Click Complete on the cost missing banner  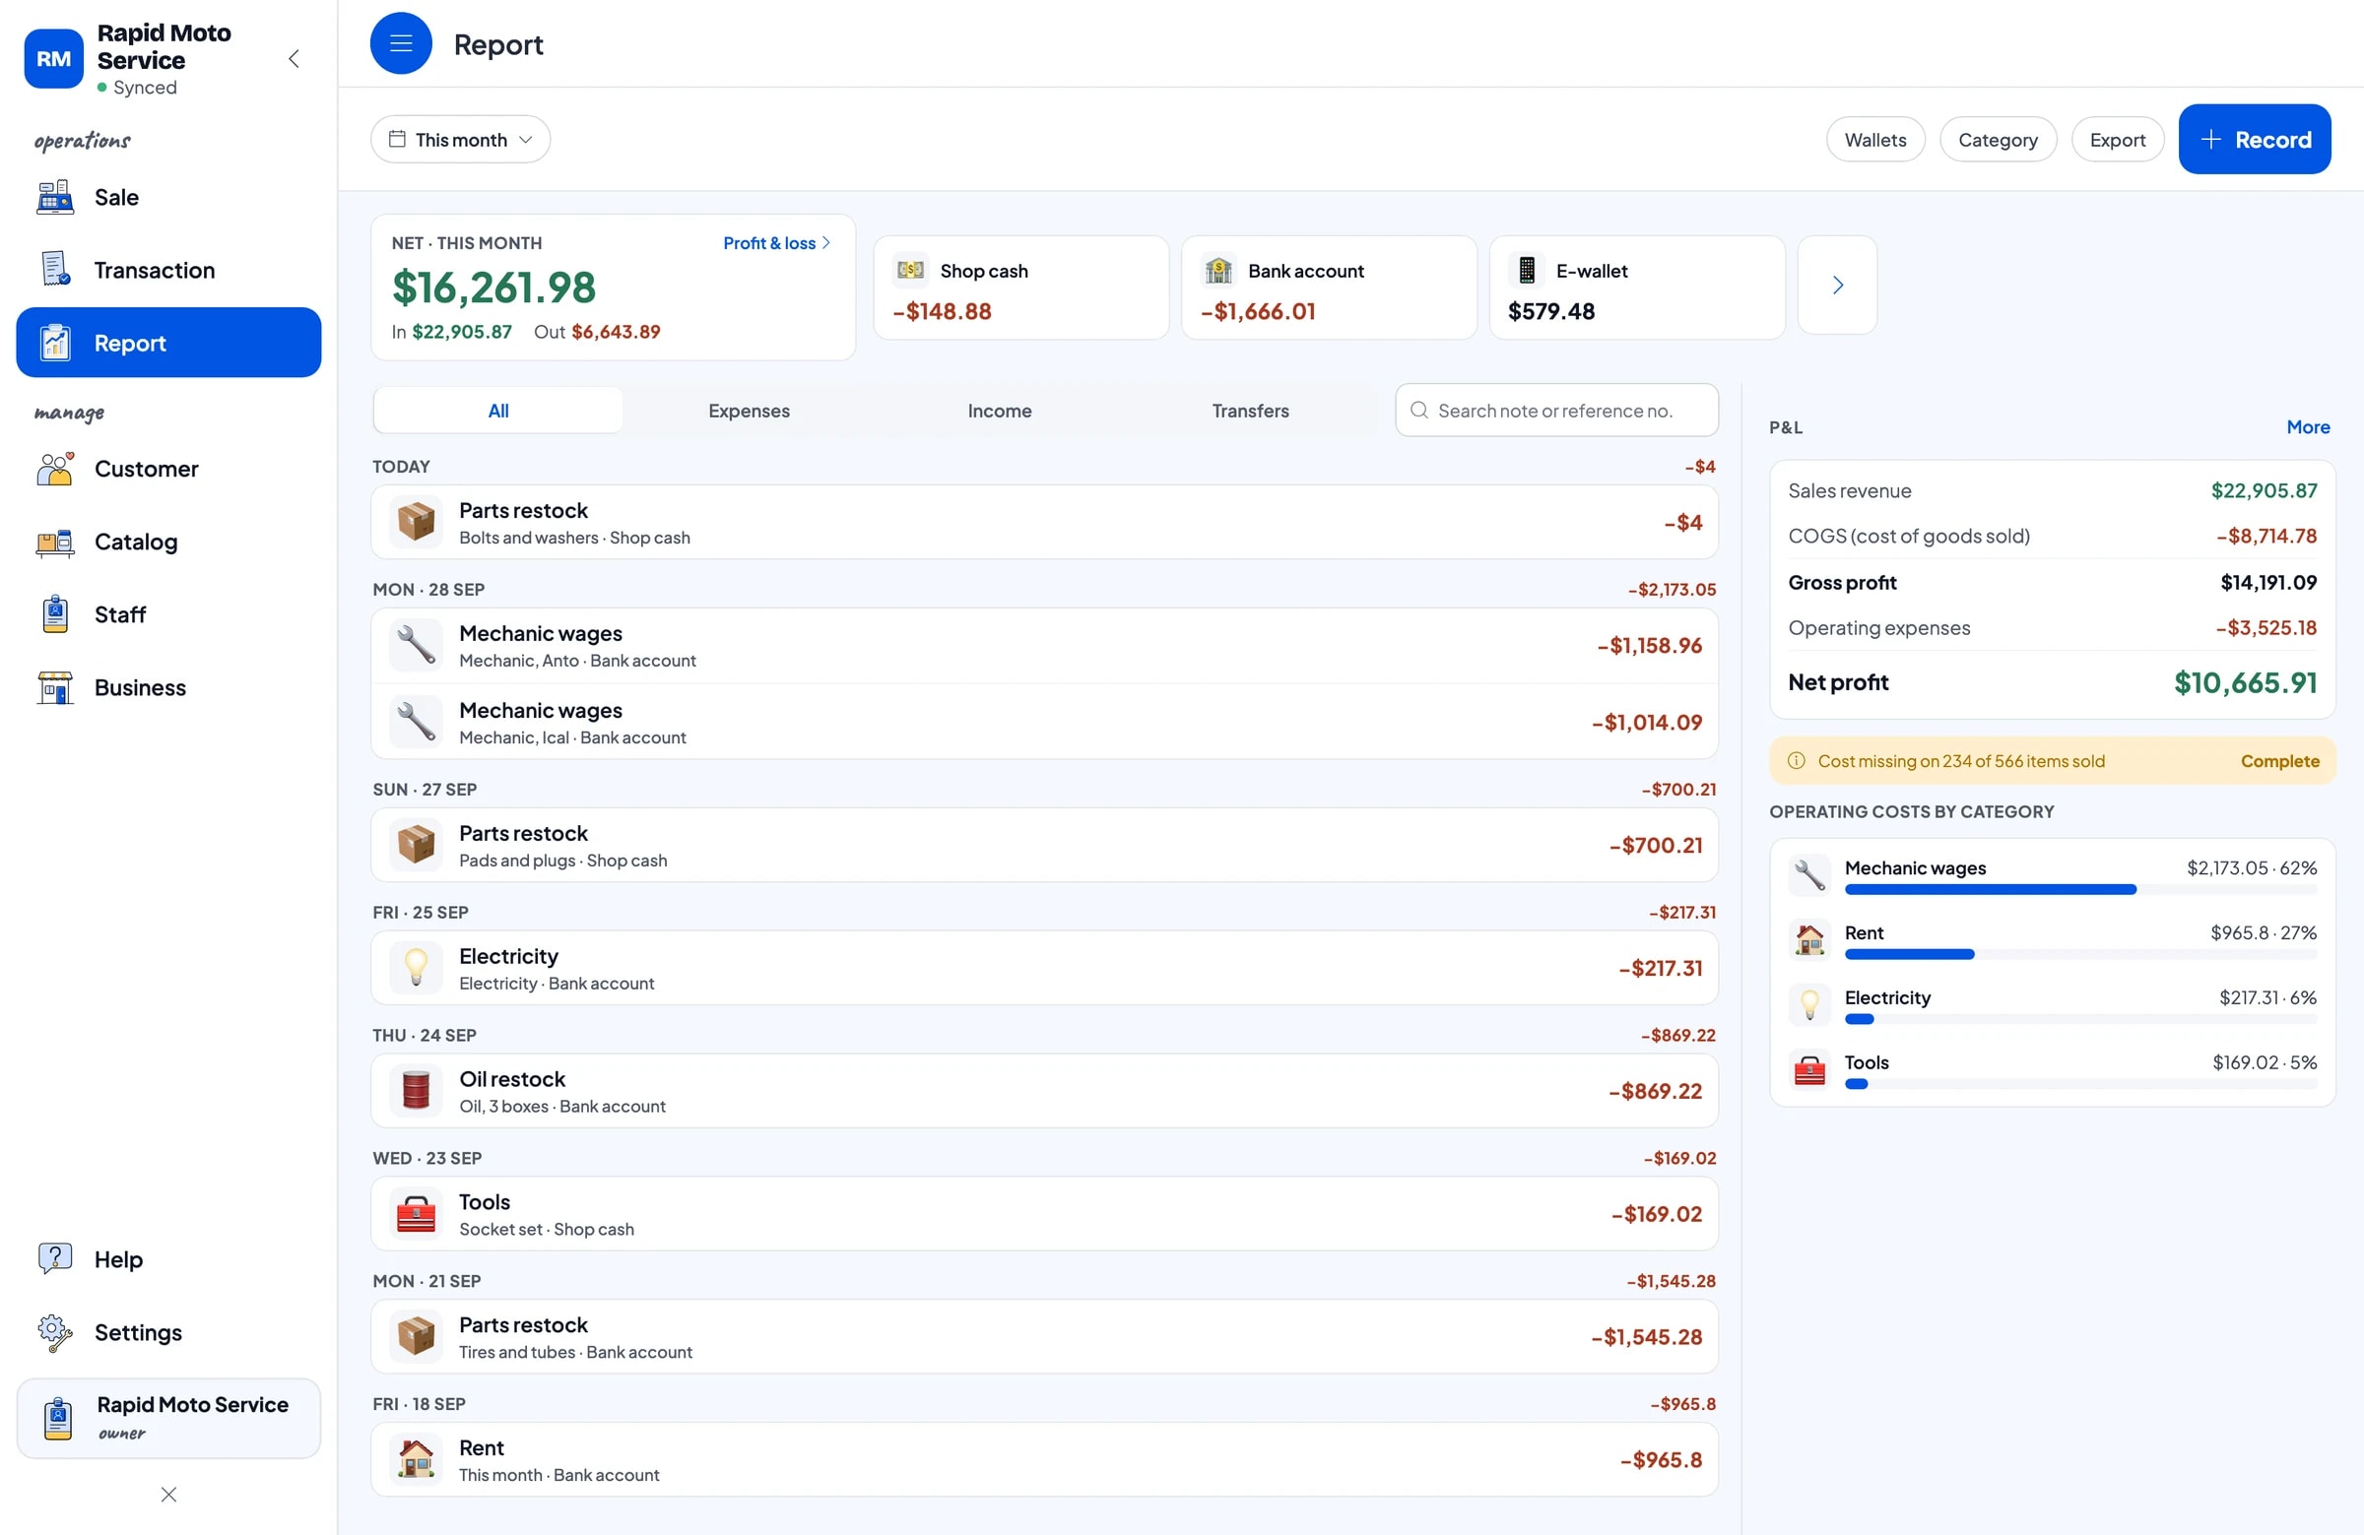tap(2279, 761)
